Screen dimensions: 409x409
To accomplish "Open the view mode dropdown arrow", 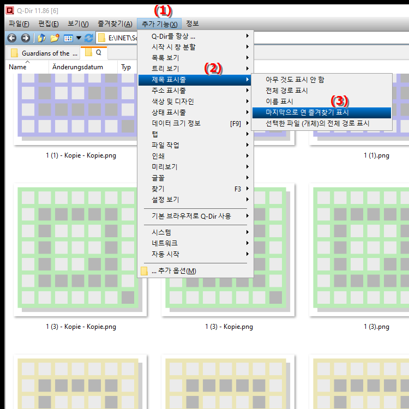I will tap(79, 38).
